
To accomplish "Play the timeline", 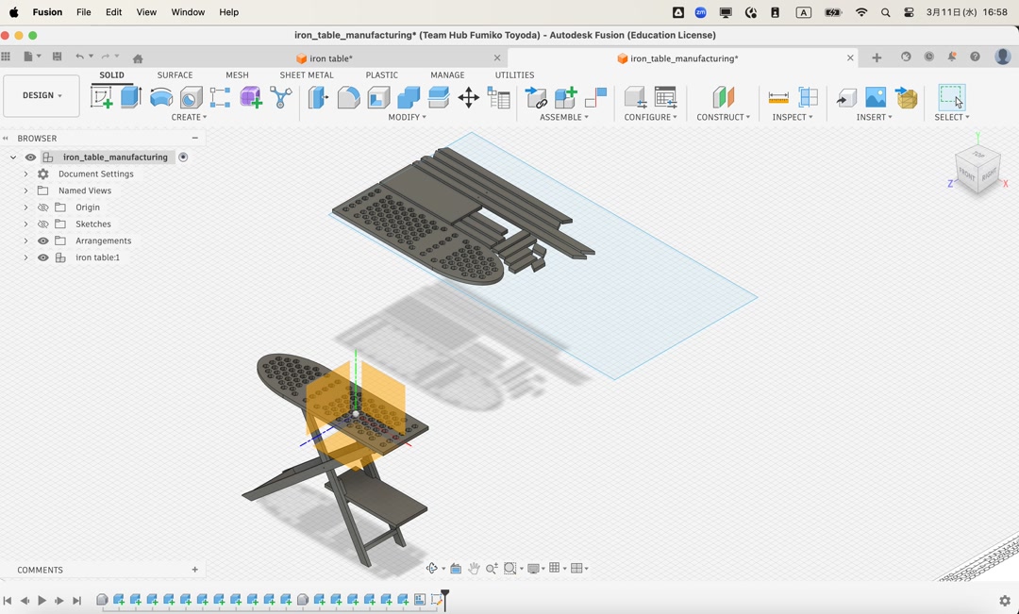I will (42, 601).
